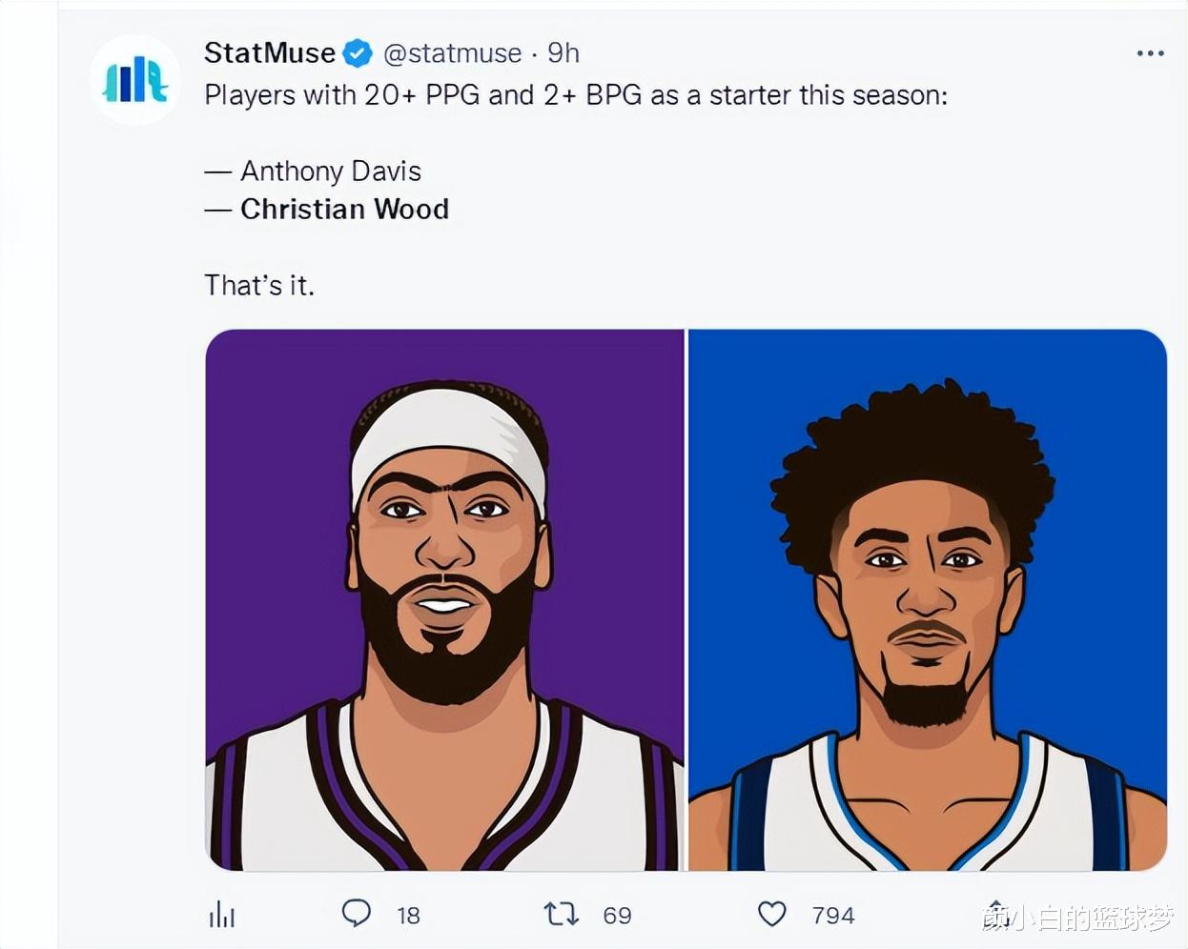This screenshot has height=949, width=1188.
Task: Open the Christian Wood illustration
Action: tap(928, 600)
